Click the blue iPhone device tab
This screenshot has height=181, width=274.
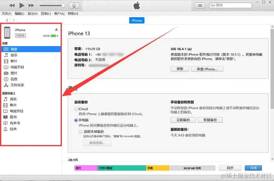click(x=137, y=20)
